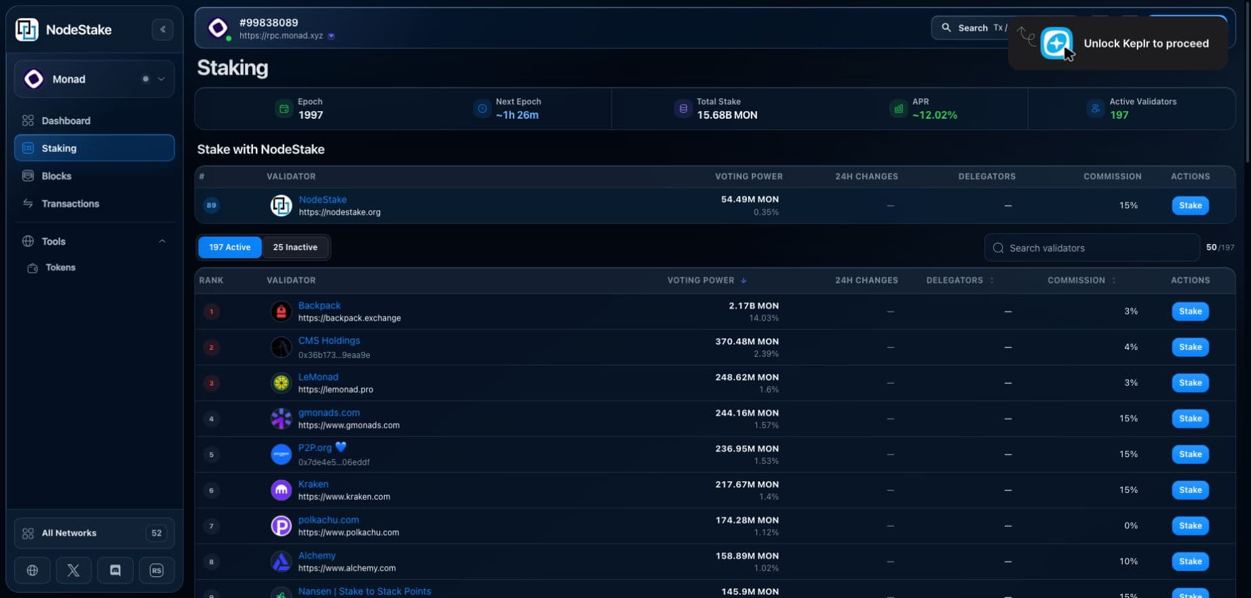
Task: Click the search field in header
Action: [x=974, y=28]
